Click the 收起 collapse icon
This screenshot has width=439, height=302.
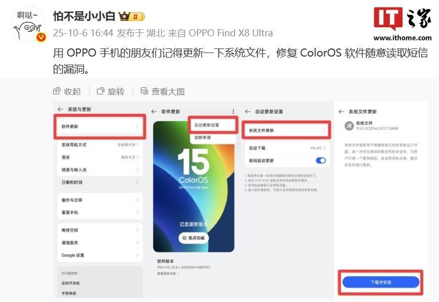coord(57,91)
